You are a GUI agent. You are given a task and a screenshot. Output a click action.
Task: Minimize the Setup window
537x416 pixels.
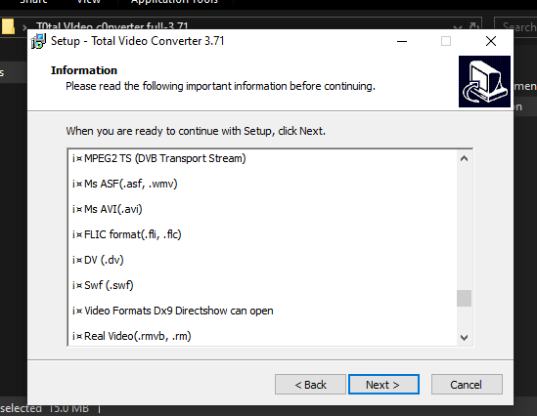[402, 41]
